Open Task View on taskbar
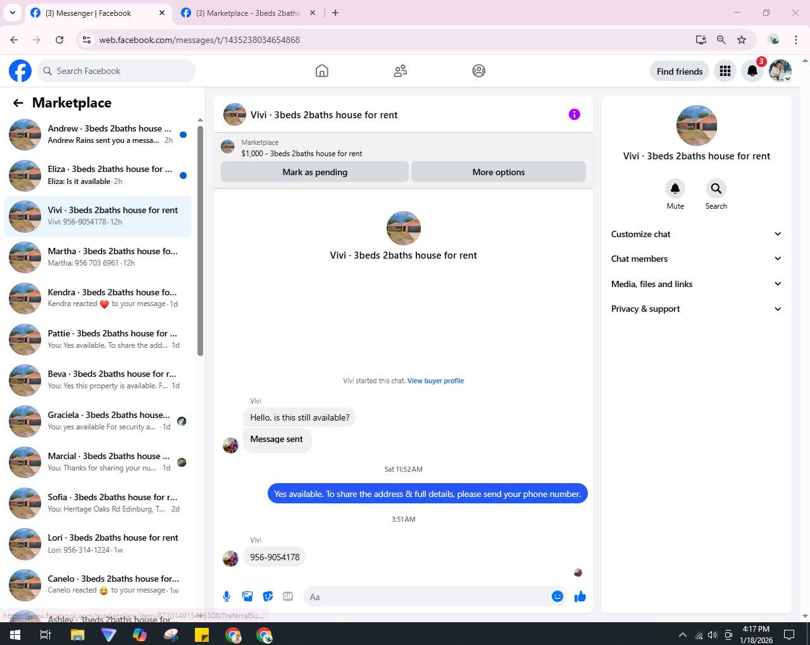Image resolution: width=810 pixels, height=645 pixels. [x=46, y=634]
